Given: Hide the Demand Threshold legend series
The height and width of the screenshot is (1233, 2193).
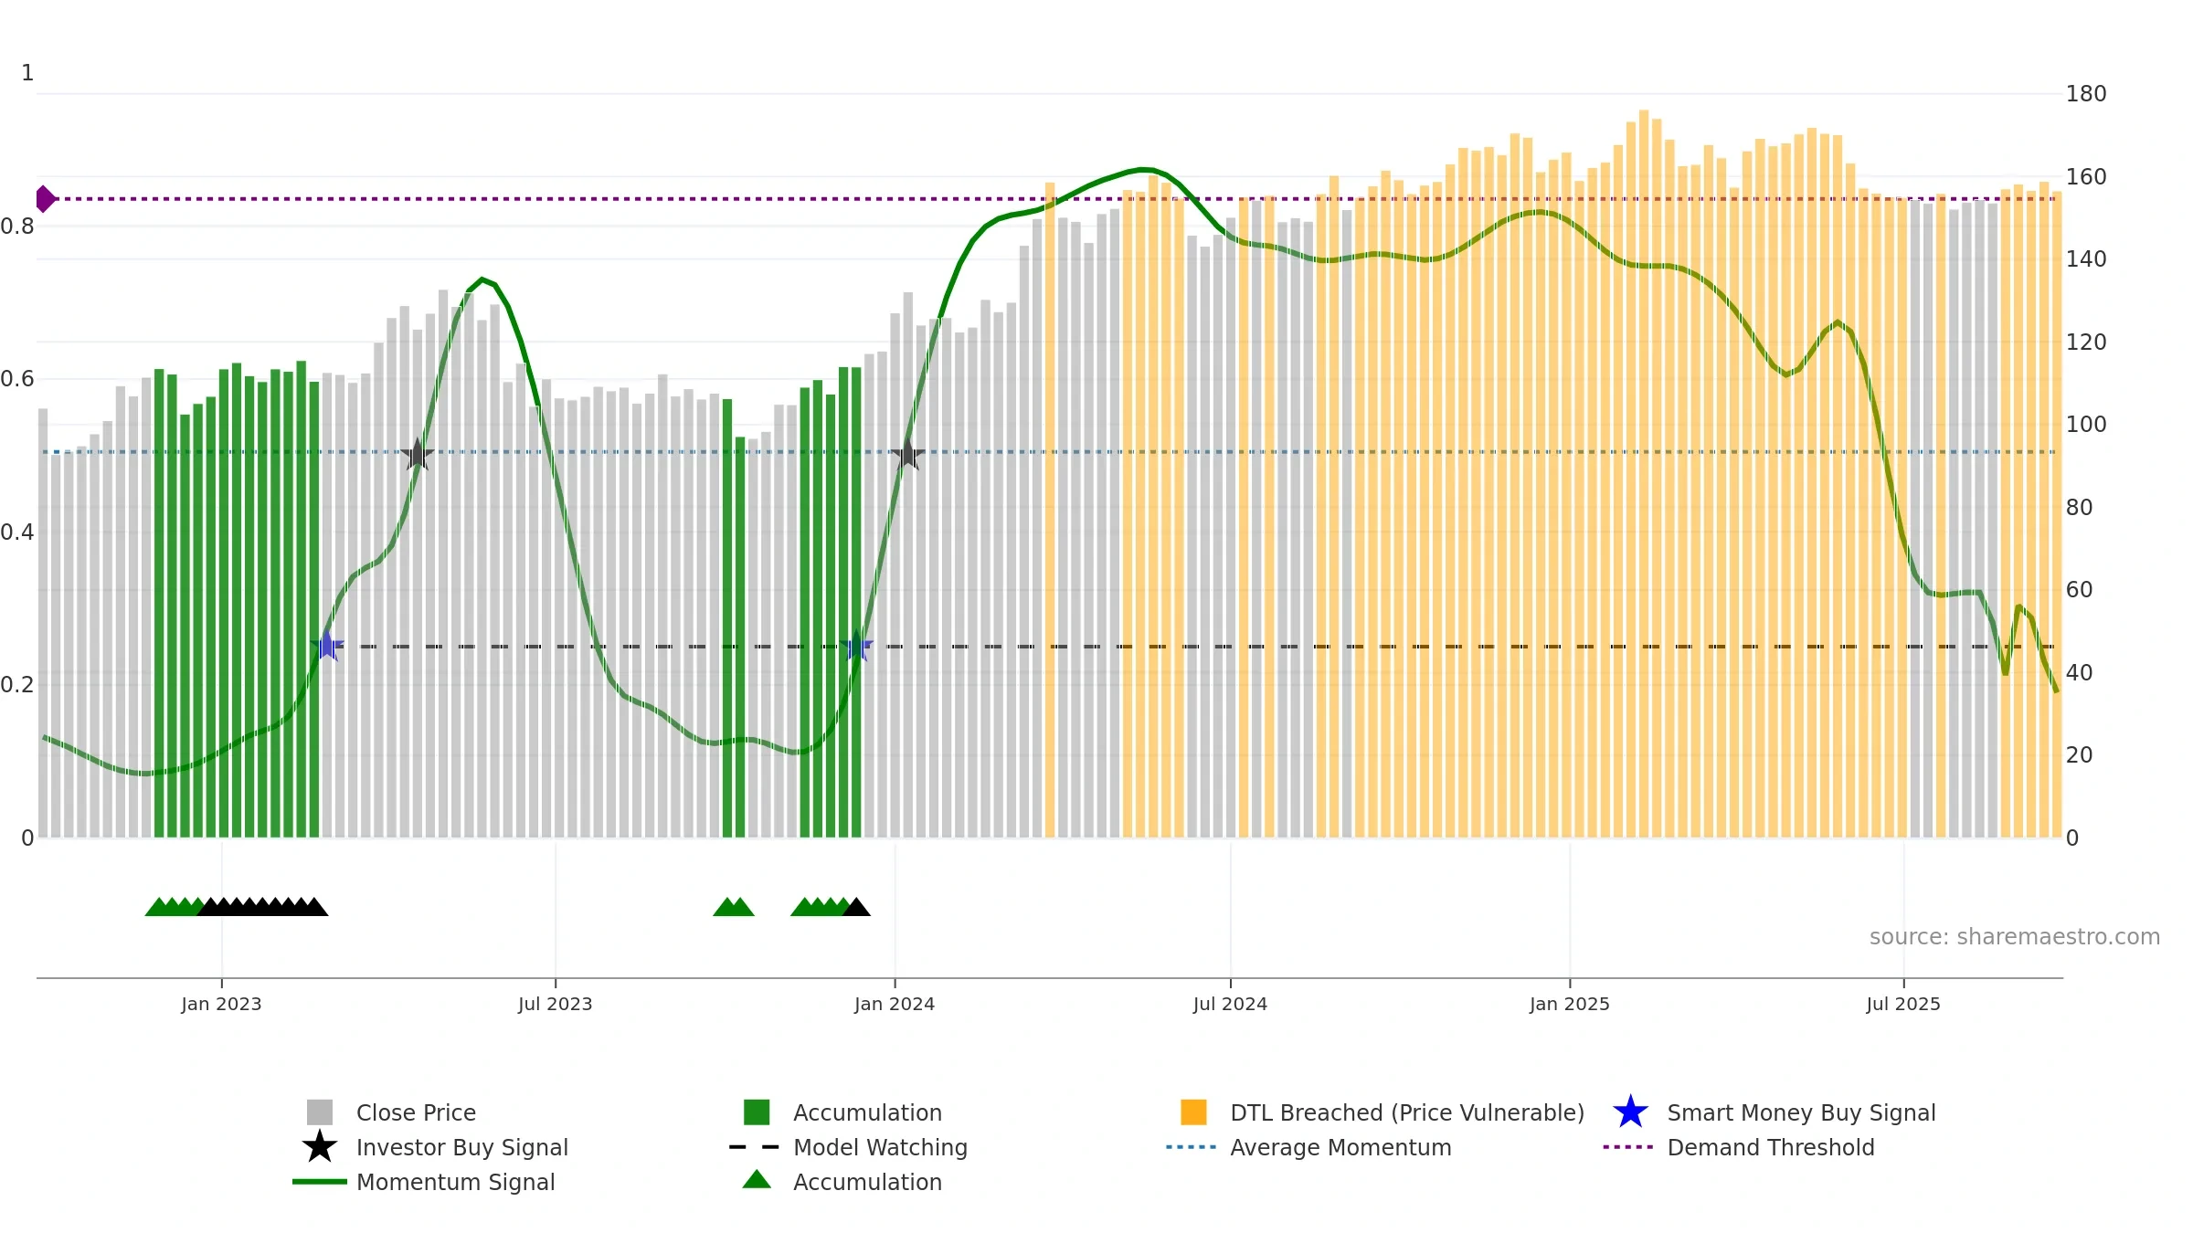Looking at the screenshot, I should tap(1770, 1147).
